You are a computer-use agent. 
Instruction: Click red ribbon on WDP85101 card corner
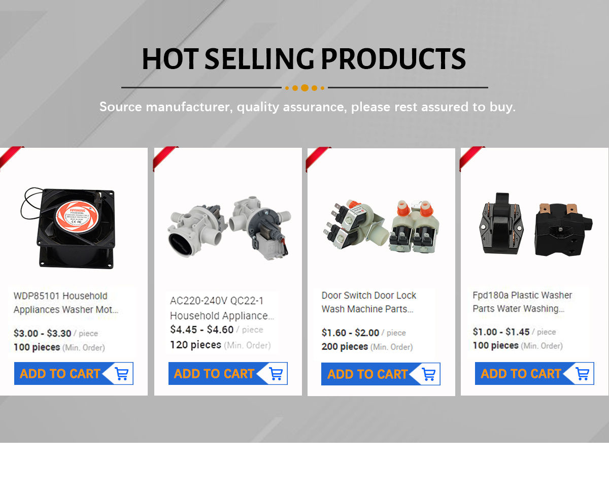pyautogui.click(x=10, y=156)
